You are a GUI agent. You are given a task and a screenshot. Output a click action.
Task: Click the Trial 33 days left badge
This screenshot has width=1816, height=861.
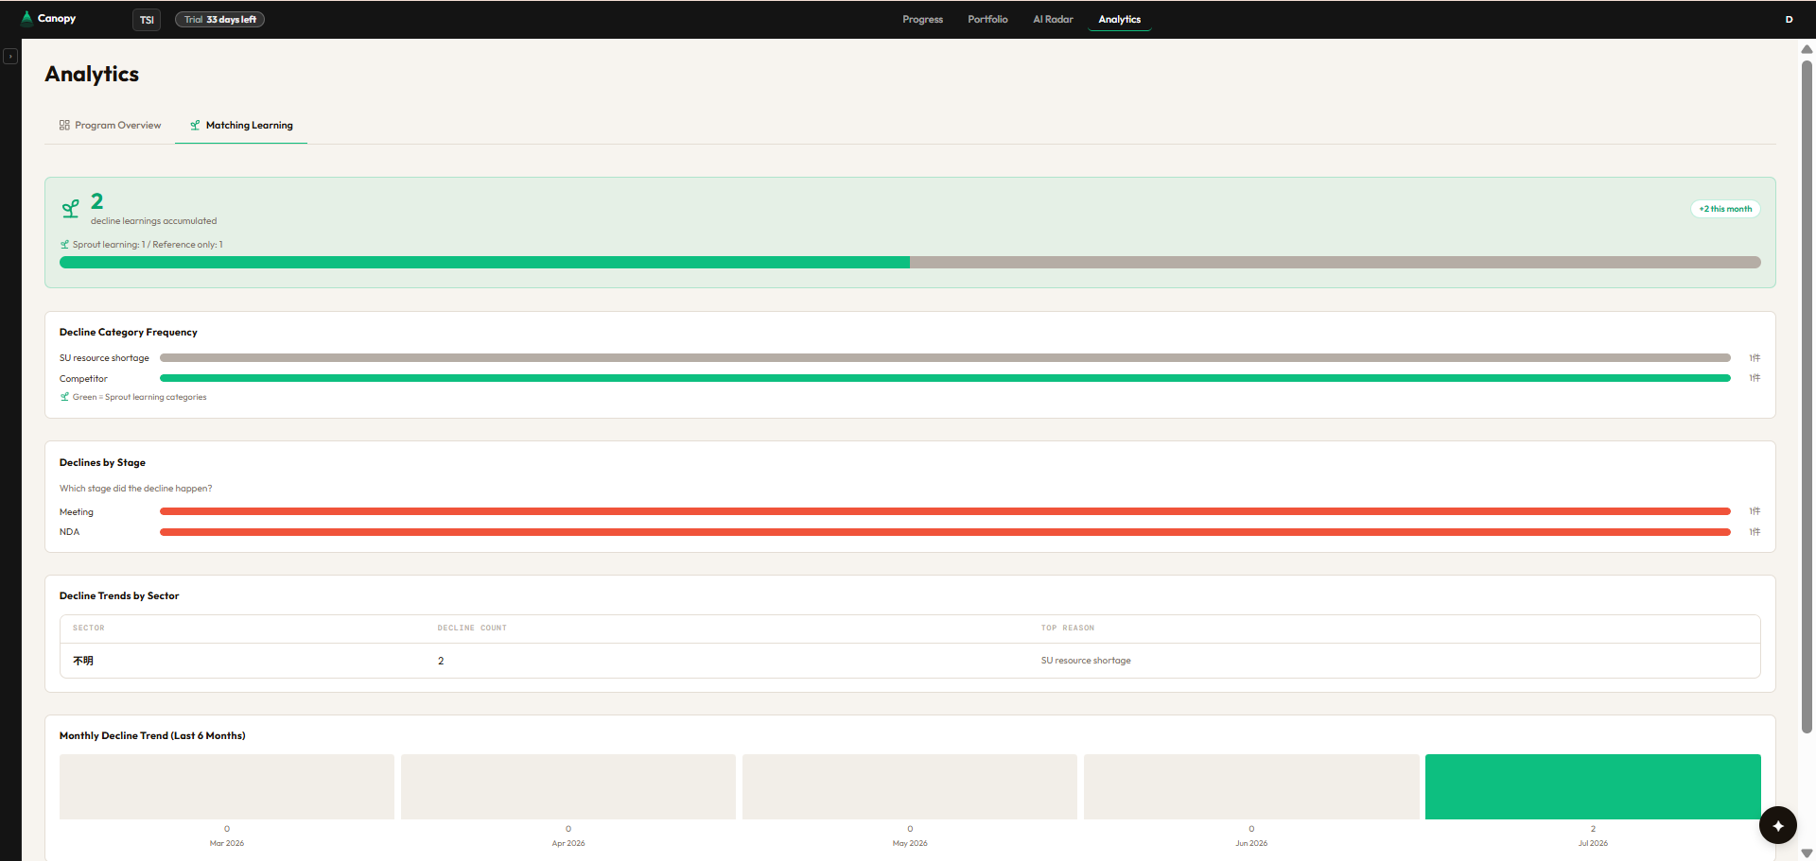[219, 20]
